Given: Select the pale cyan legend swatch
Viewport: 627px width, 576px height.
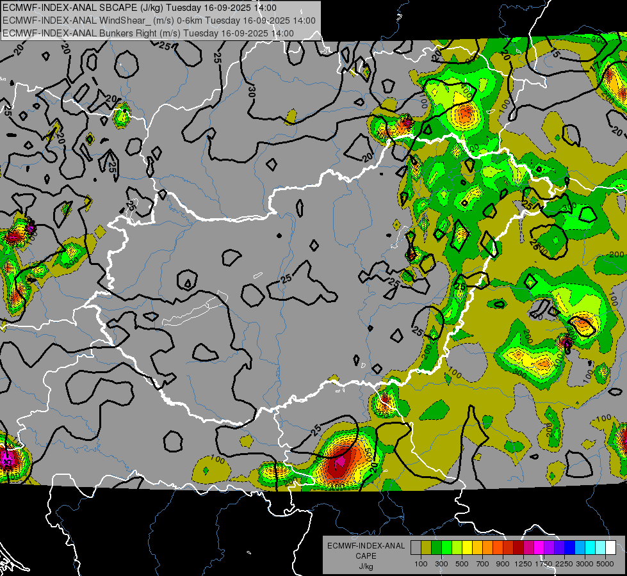Looking at the screenshot, I should click(601, 547).
